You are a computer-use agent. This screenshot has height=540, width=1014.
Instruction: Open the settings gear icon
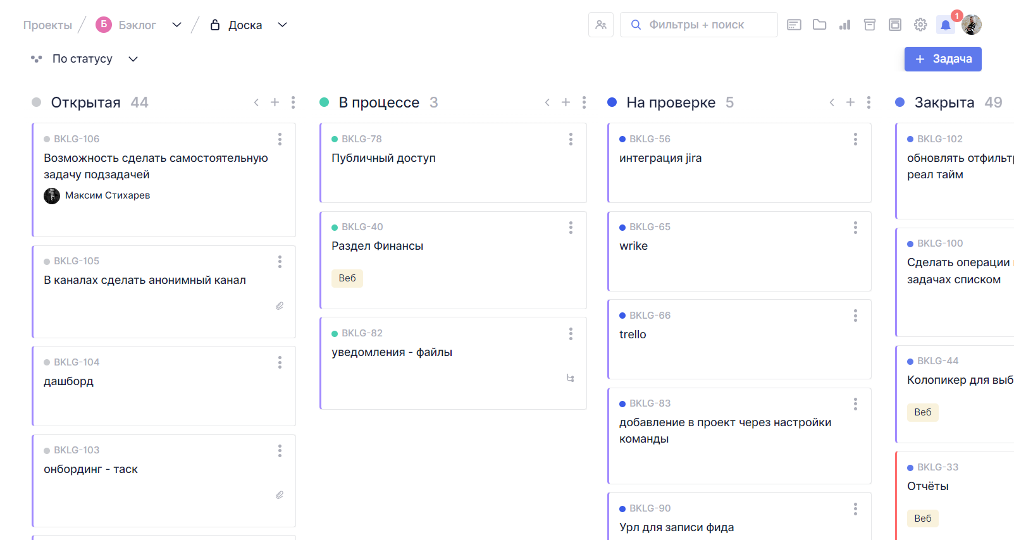click(920, 25)
